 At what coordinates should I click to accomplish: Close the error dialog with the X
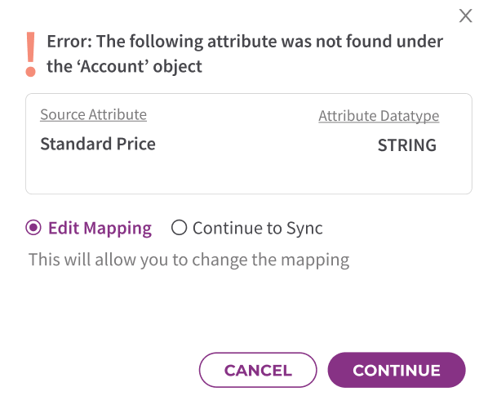466,16
